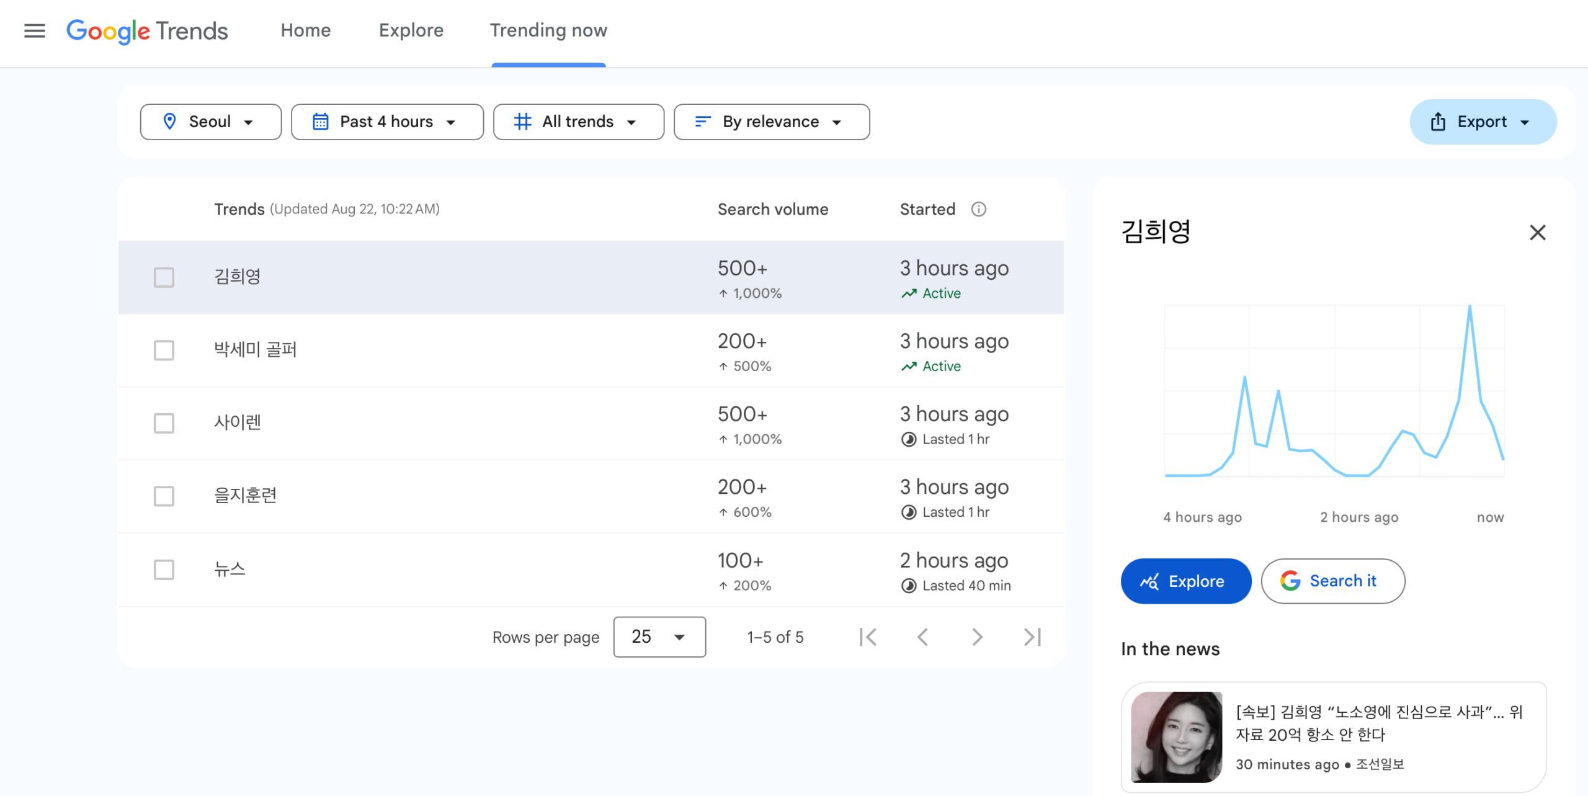The image size is (1588, 796).
Task: Go to the next page arrow
Action: (977, 637)
